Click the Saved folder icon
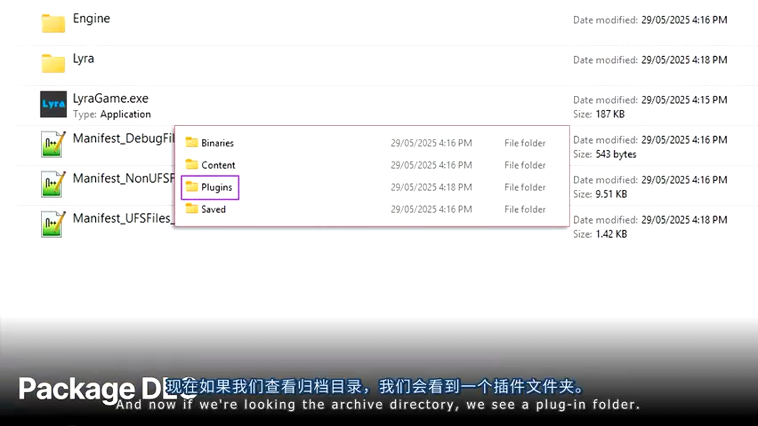The height and width of the screenshot is (426, 758). (191, 209)
